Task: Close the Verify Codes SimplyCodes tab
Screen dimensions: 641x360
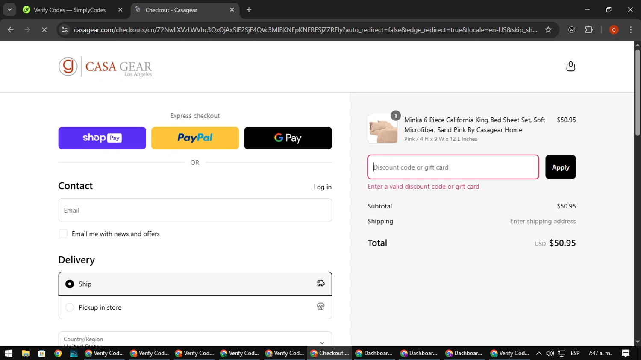Action: pos(120,10)
